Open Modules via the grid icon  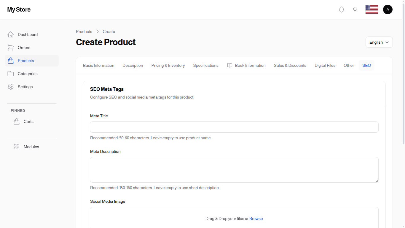[17, 147]
